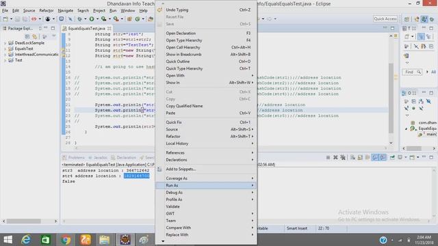The image size is (438, 246).
Task: Click the Find field in Task List
Action: coord(412,72)
